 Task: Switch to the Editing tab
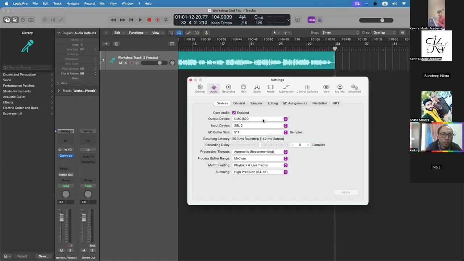pyautogui.click(x=273, y=103)
